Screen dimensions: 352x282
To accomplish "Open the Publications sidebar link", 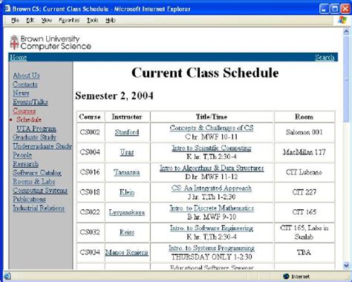I will click(x=29, y=199).
